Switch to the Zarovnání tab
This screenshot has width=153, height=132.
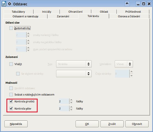coord(63,16)
